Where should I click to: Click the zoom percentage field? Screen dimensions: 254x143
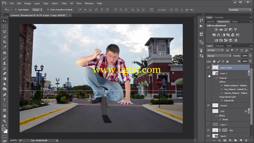[13, 140]
